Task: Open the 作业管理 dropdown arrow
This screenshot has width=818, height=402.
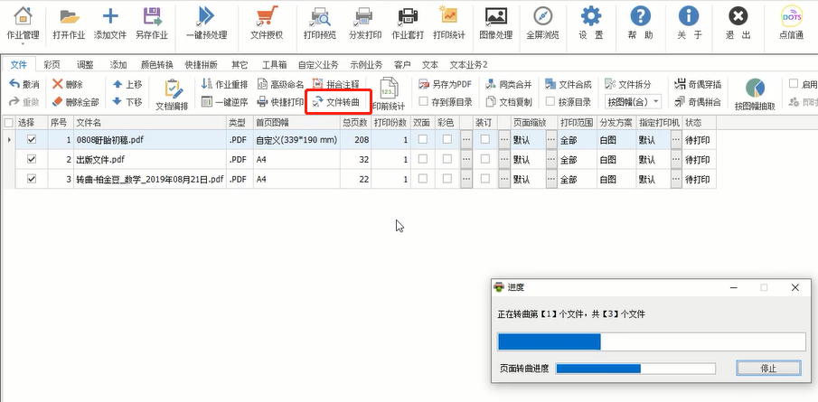Action: point(23,46)
